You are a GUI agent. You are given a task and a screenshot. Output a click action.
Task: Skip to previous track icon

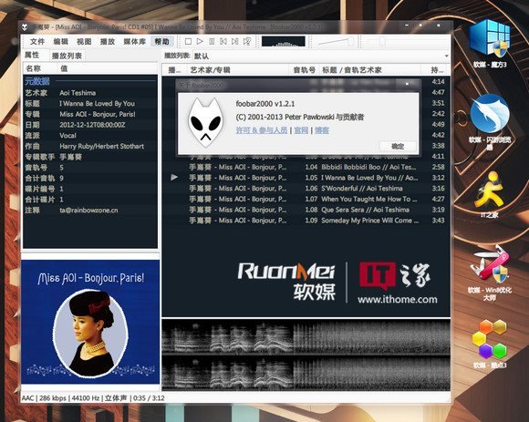coord(223,41)
